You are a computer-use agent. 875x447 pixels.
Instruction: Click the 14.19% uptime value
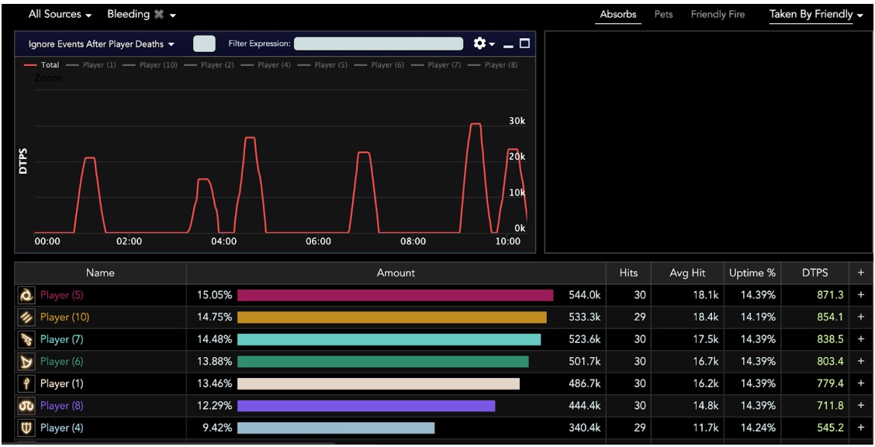[758, 317]
